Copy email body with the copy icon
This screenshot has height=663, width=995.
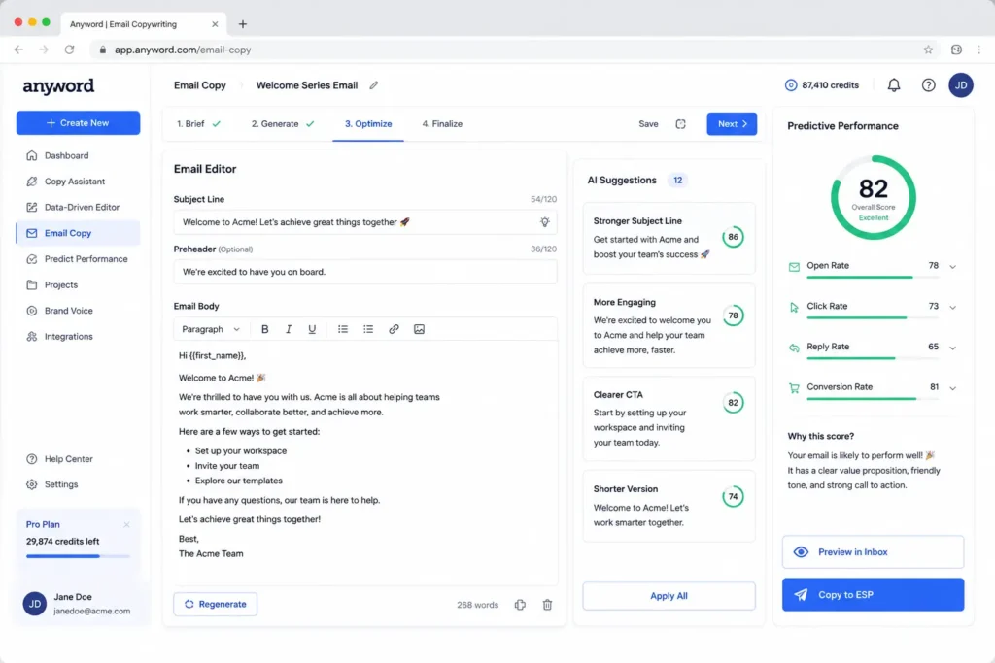click(520, 605)
